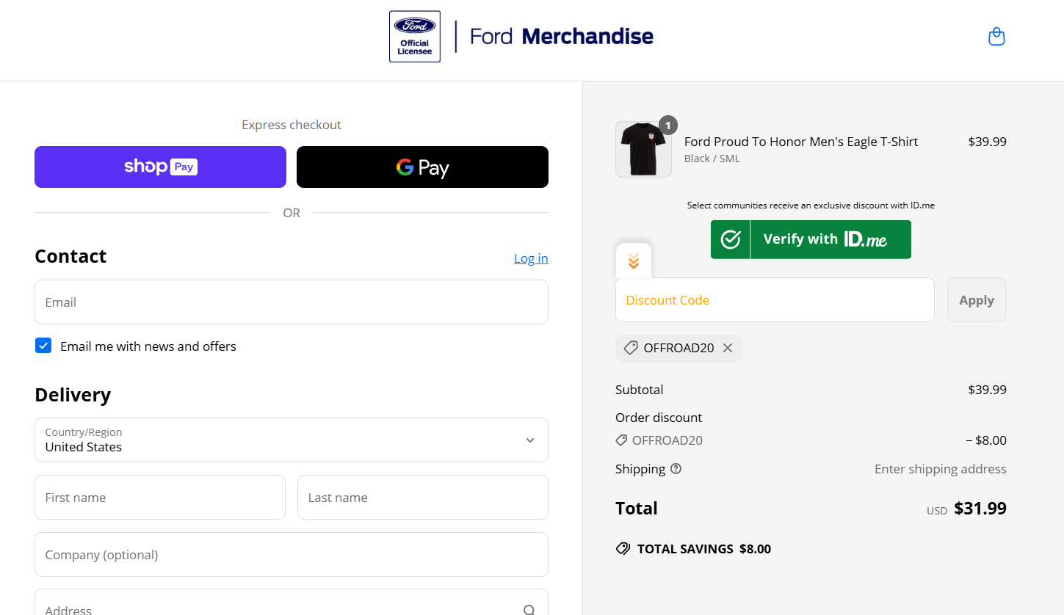This screenshot has width=1064, height=615.
Task: Click the TOTAL SAVINGS tag icon
Action: point(623,548)
